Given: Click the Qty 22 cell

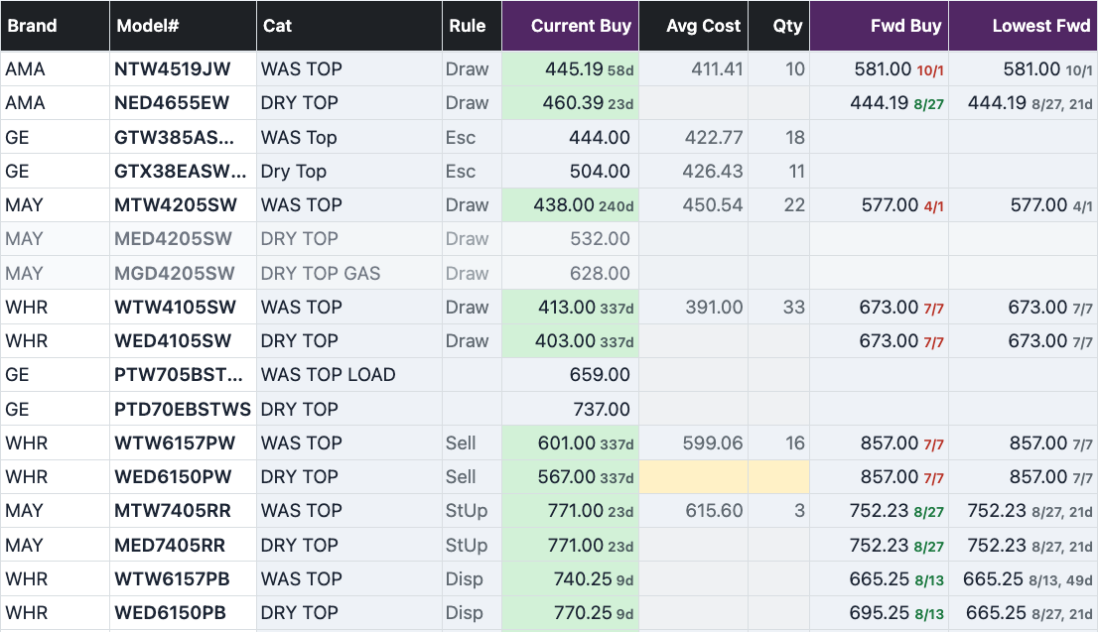Looking at the screenshot, I should [x=778, y=205].
